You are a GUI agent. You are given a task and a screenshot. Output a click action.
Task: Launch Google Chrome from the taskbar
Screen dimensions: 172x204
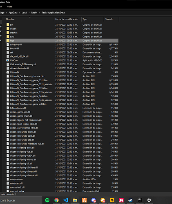56,200
